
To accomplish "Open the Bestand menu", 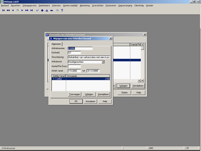I will pos(5,6).
